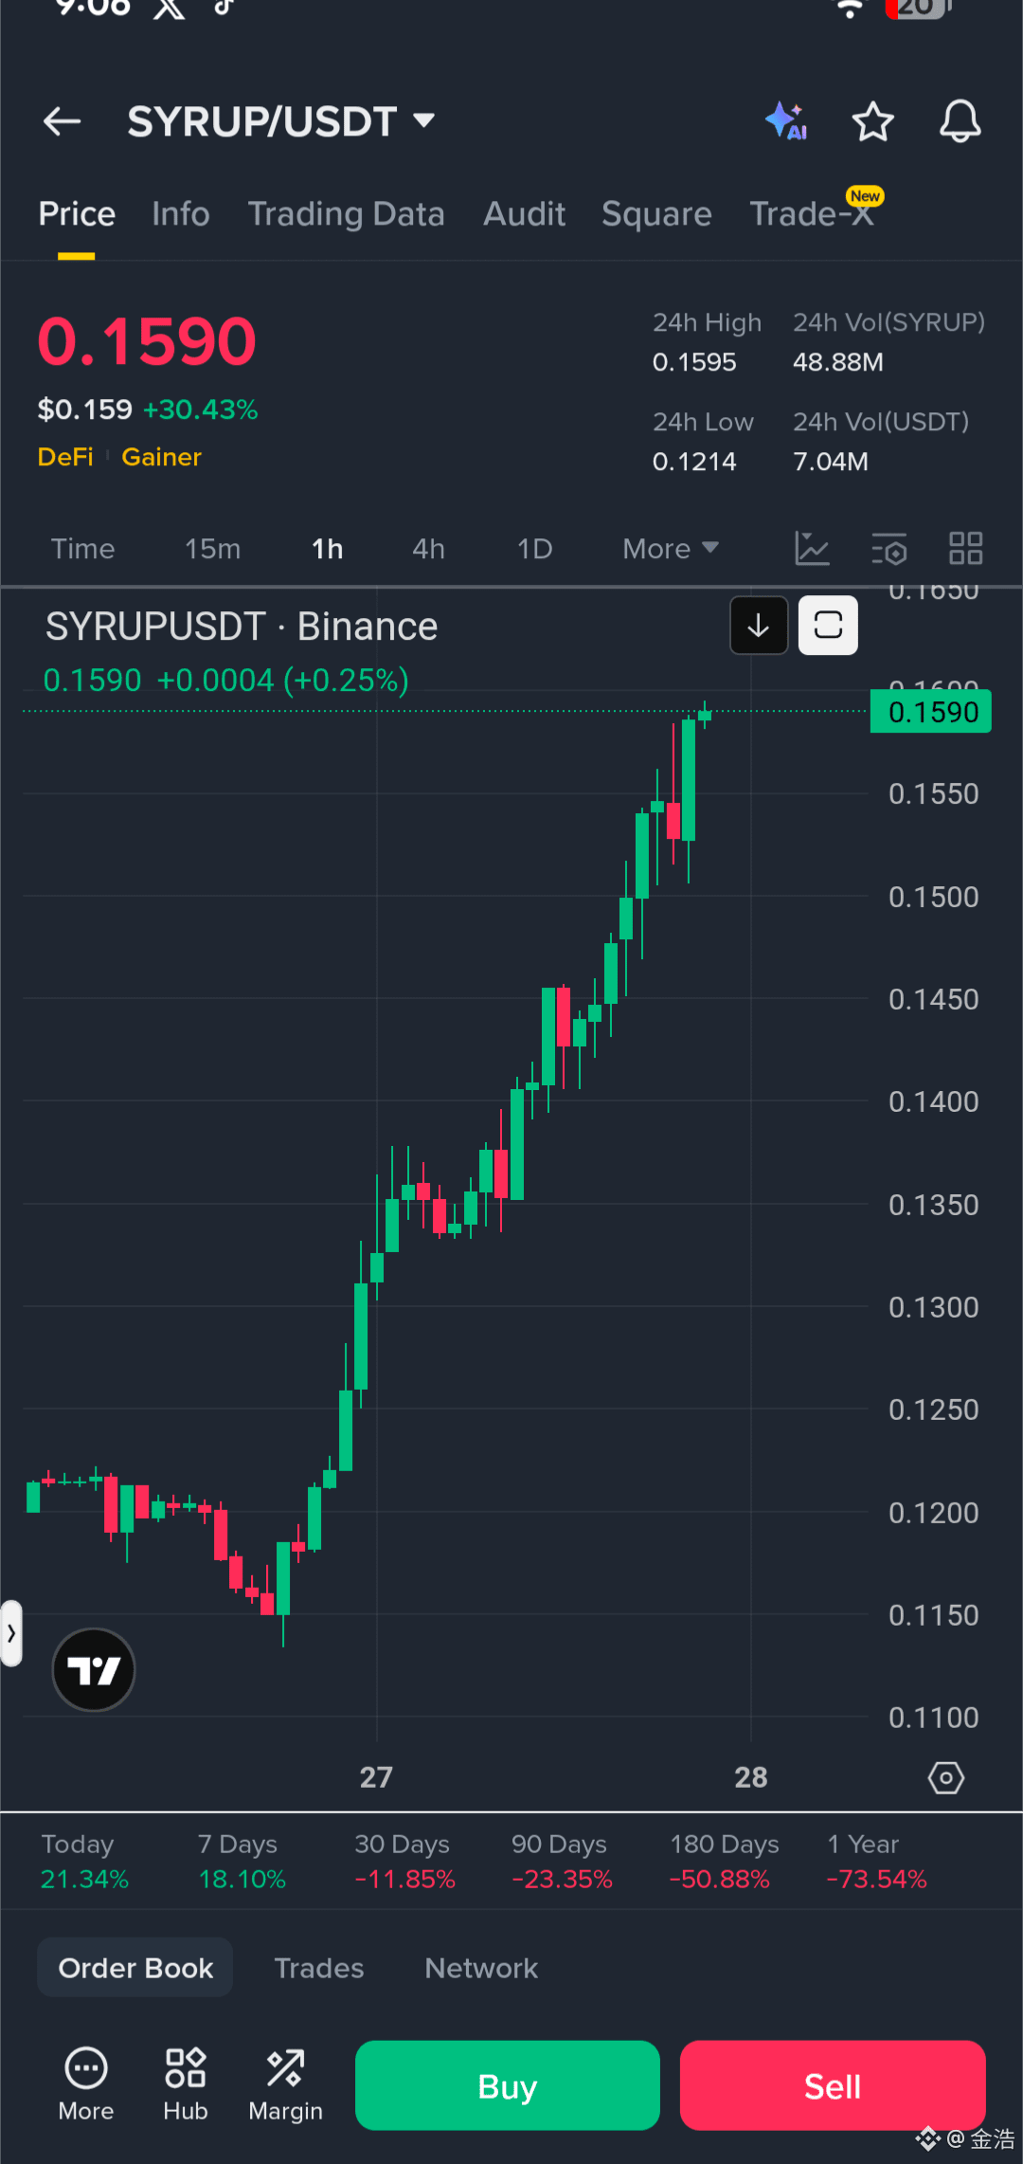Tap the +30.43% change text
1023x2164 pixels.
(201, 409)
